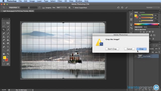
Task: Select the Path Selection tool
Action: tap(4, 50)
